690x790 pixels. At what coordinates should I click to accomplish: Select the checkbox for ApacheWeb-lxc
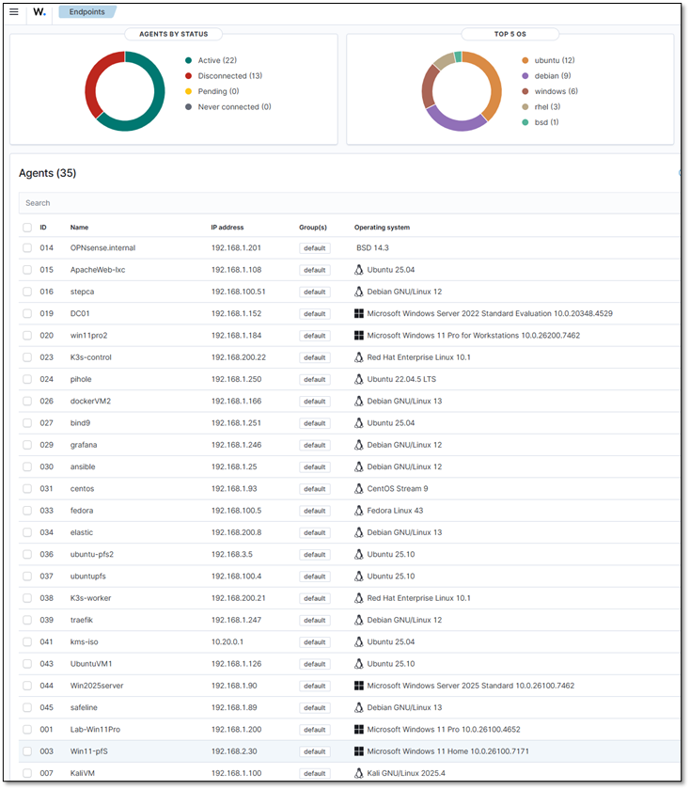point(27,270)
